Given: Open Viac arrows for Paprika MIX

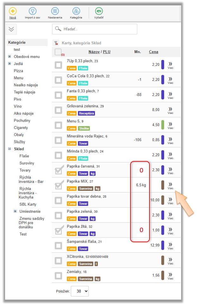Looking at the screenshot, I should click(170, 185).
